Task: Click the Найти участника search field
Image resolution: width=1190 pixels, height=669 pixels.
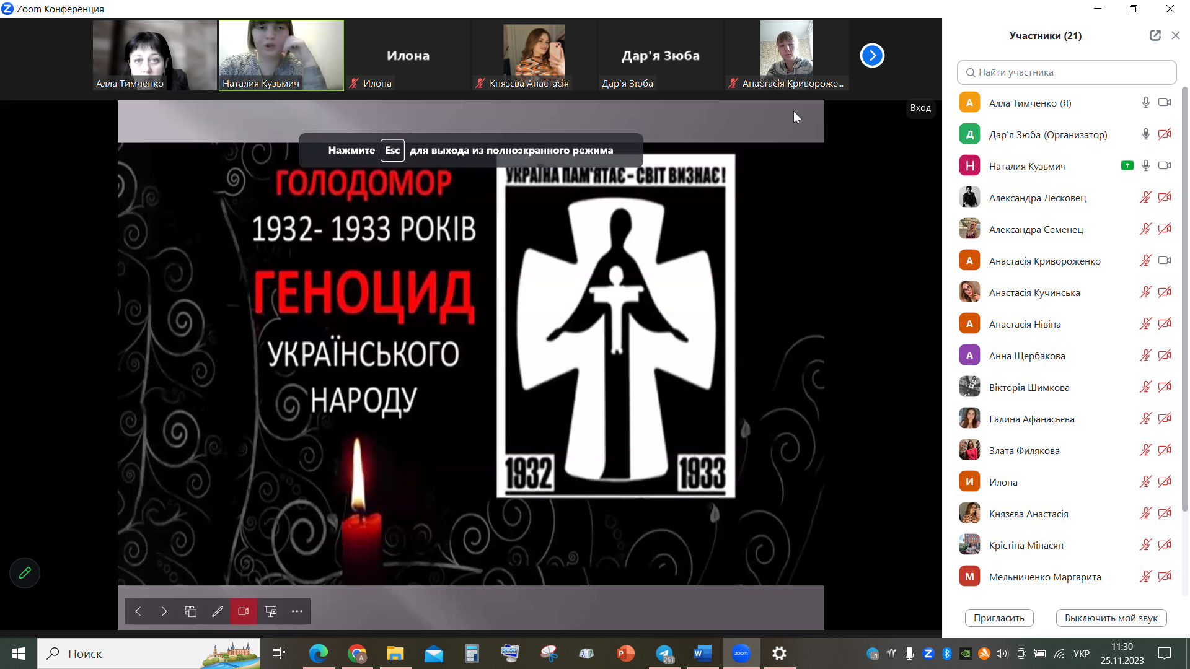Action: 1066,72
